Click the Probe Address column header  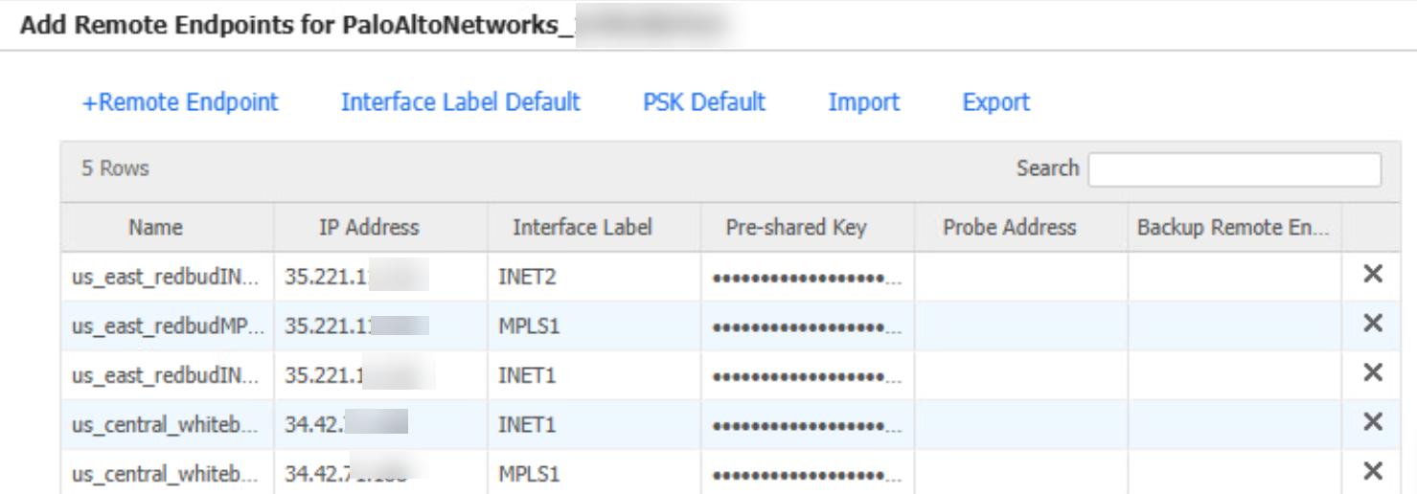coord(1010,228)
